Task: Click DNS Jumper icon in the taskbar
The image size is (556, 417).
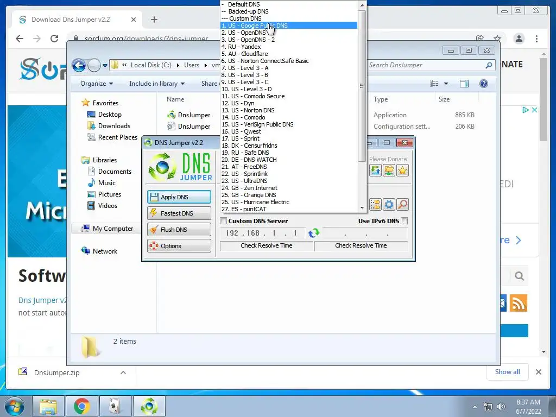Action: tap(149, 406)
